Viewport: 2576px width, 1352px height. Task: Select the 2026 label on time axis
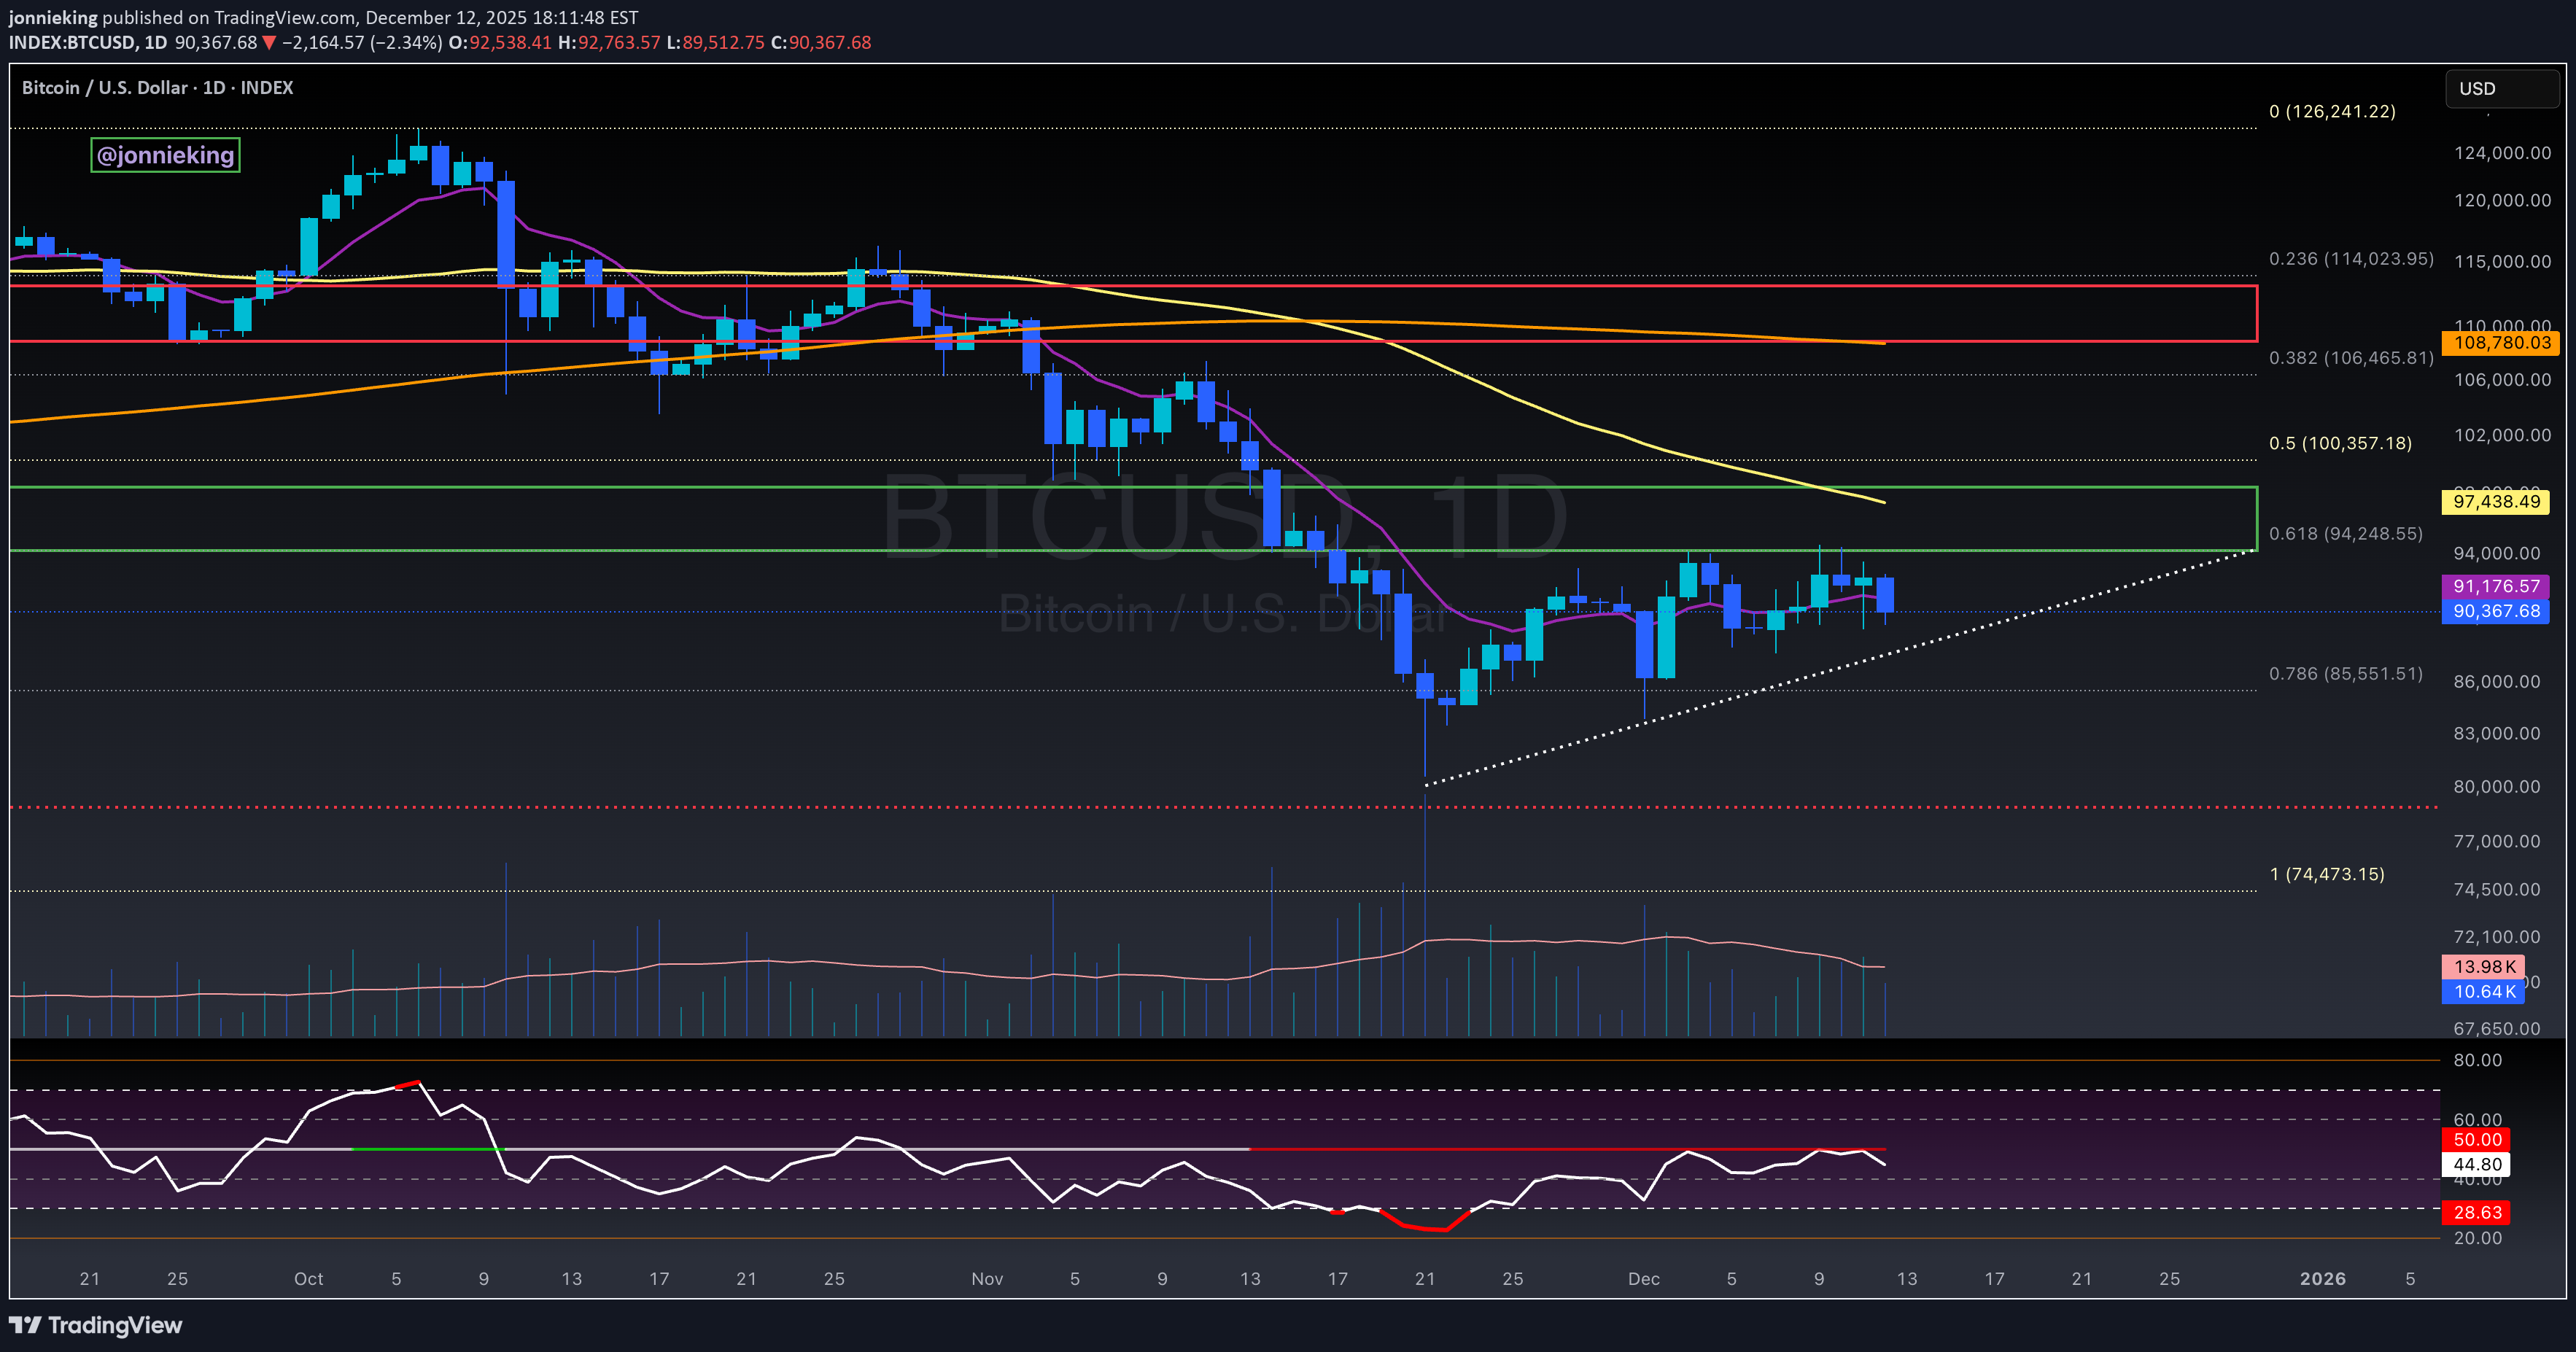pos(2323,1279)
